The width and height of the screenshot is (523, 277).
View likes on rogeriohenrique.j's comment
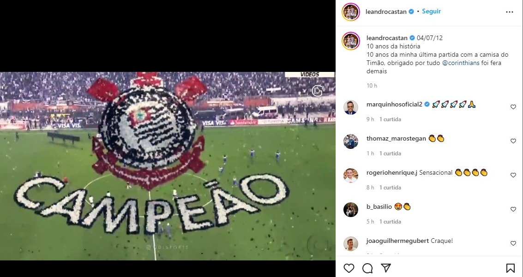(390, 188)
